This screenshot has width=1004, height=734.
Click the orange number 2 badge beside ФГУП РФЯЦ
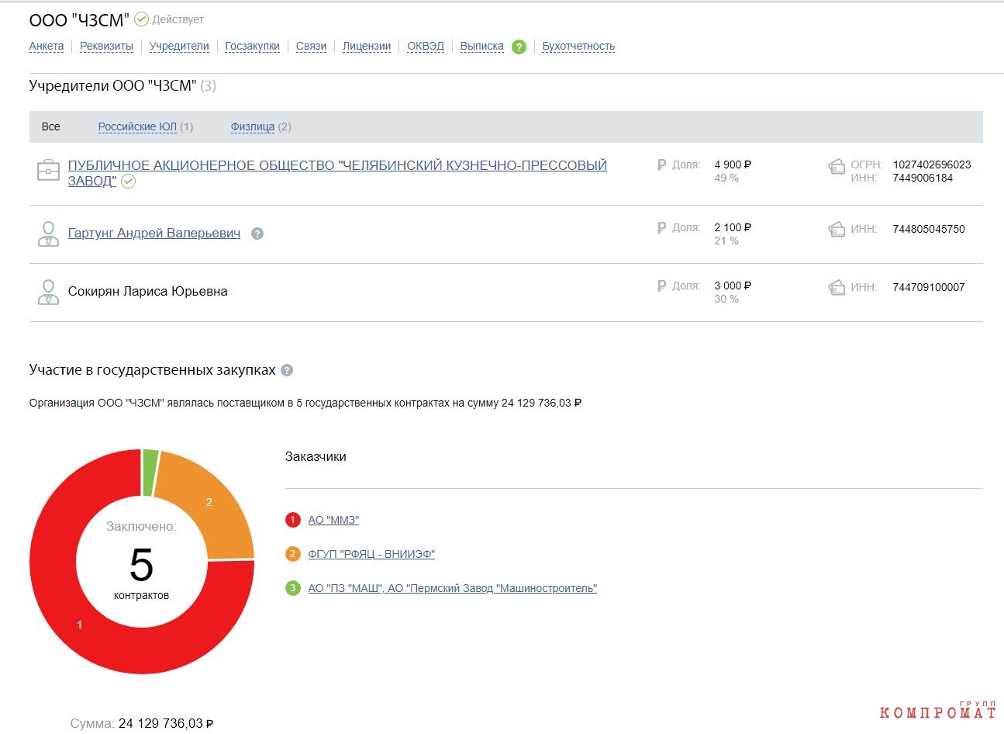(292, 554)
